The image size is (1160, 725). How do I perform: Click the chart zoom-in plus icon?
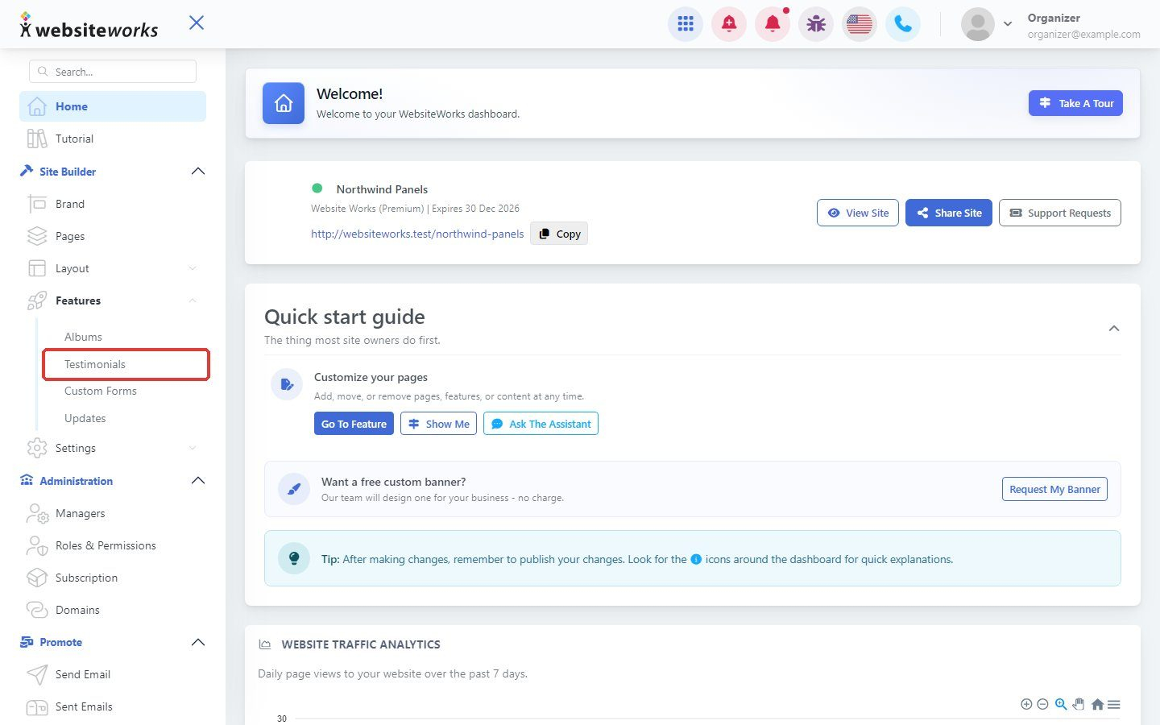click(x=1026, y=704)
